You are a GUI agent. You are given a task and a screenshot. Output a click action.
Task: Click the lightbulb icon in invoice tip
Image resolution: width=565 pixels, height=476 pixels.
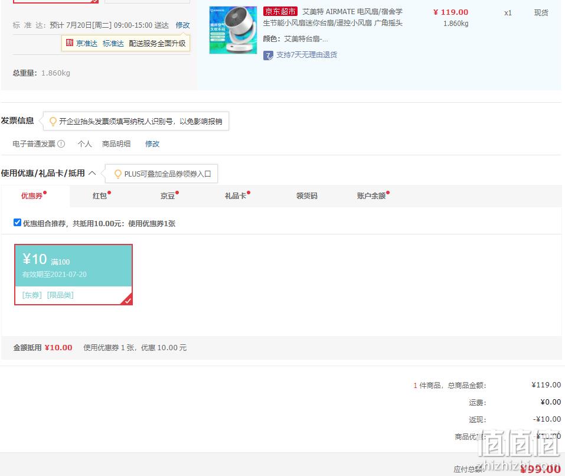(53, 122)
